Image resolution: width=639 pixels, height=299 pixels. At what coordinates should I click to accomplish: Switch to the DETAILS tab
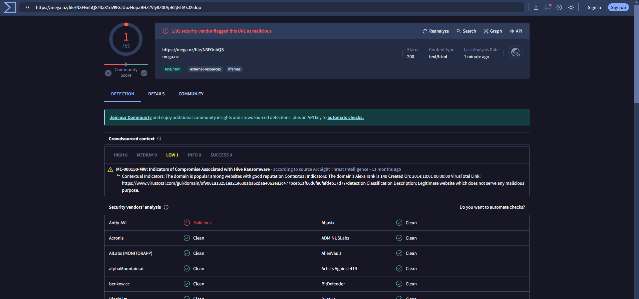(156, 94)
